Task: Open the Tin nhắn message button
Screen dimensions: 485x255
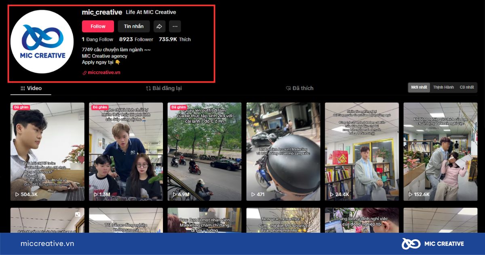Action: point(134,26)
